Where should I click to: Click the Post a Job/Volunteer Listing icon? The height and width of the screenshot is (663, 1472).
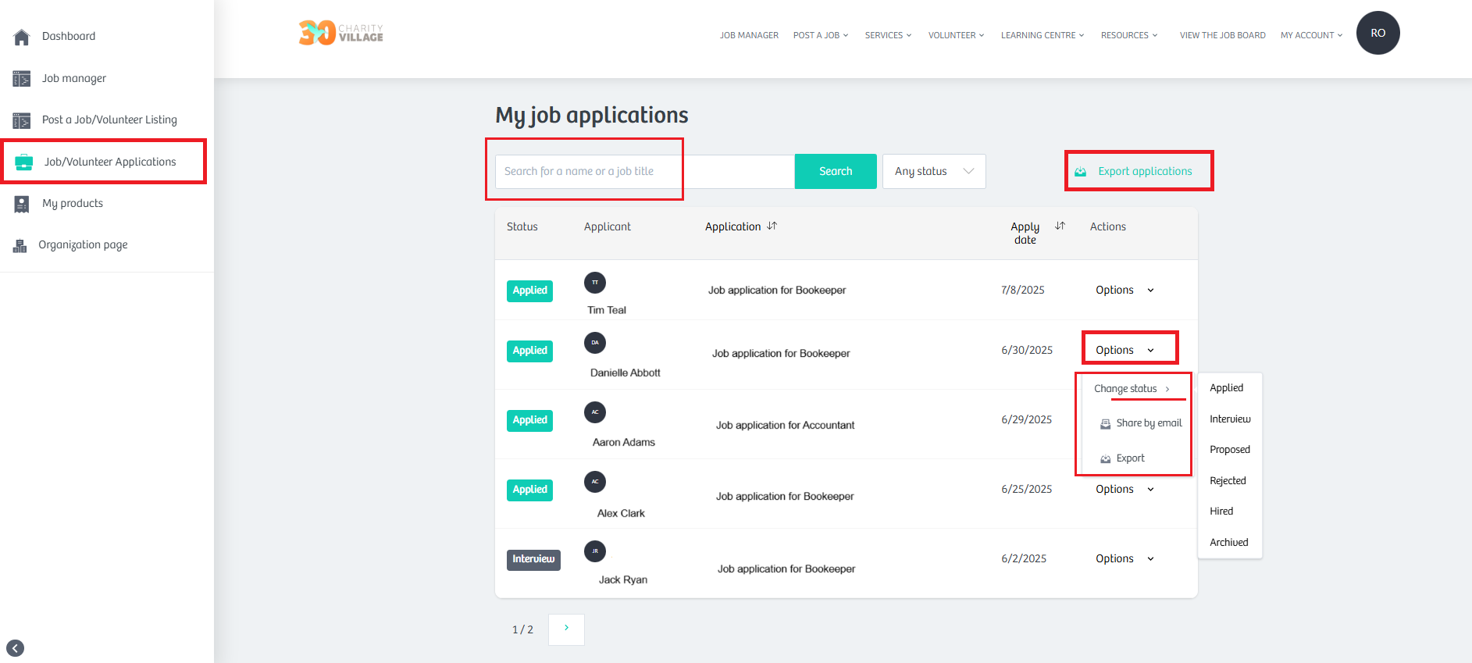pos(22,120)
